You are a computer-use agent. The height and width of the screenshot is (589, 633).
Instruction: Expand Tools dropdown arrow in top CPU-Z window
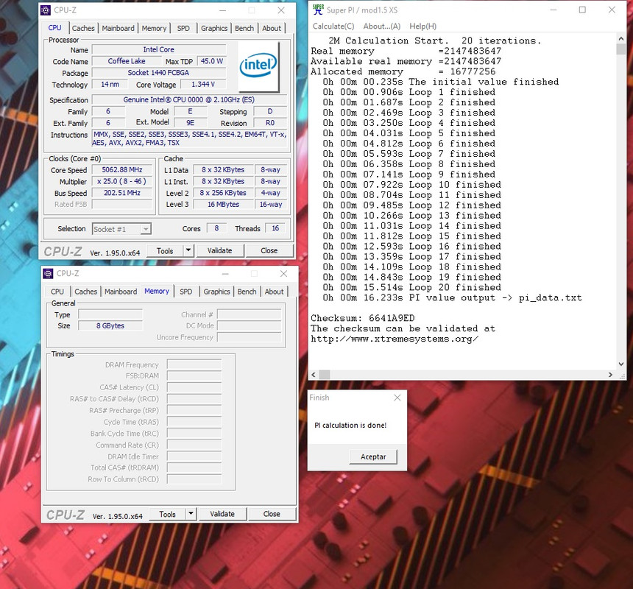pyautogui.click(x=188, y=251)
